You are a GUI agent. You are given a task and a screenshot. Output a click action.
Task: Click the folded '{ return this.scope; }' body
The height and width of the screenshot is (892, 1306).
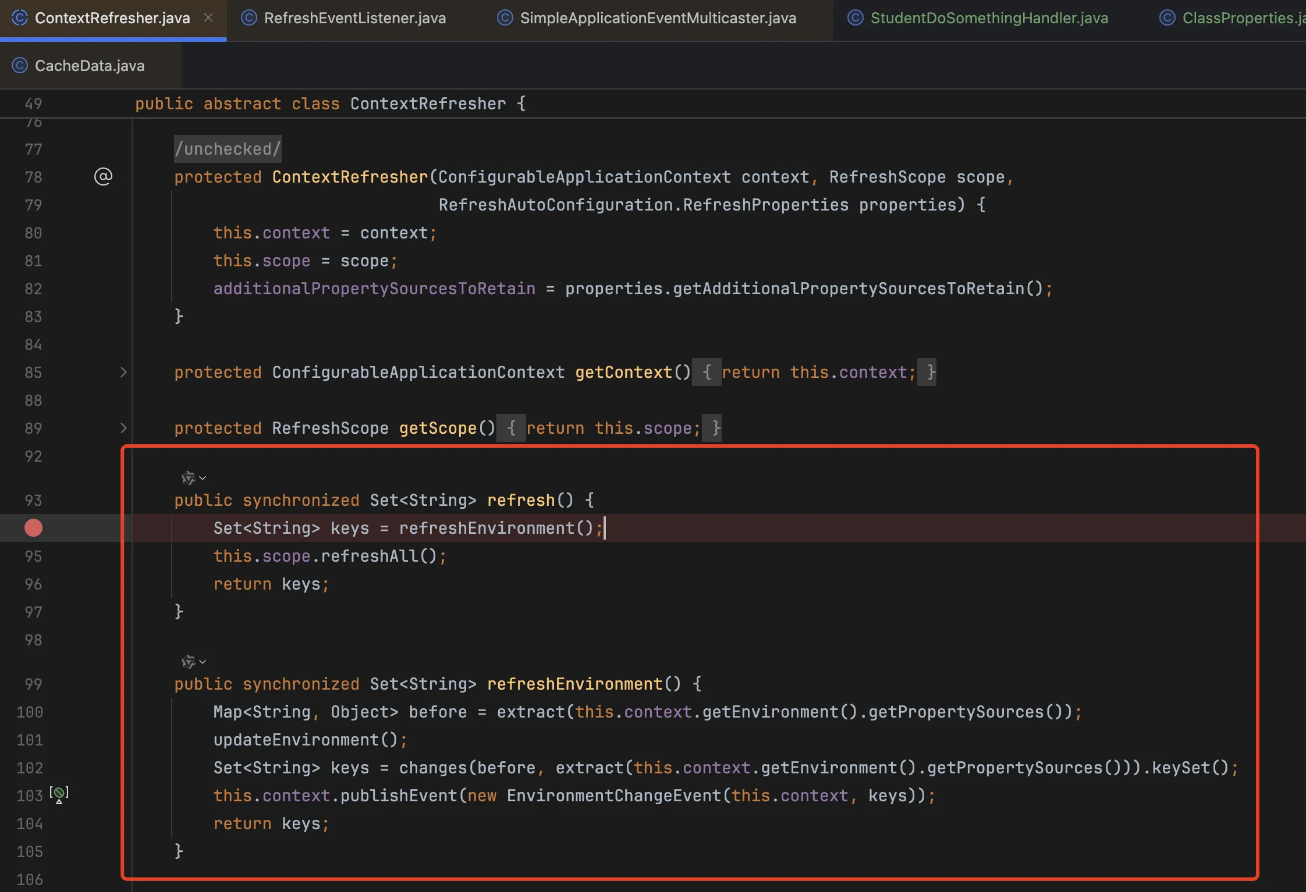point(609,429)
